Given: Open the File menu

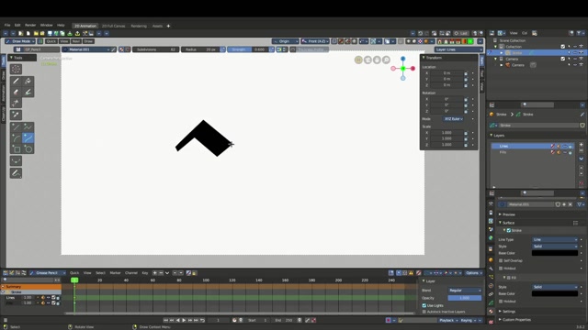Looking at the screenshot, I should pyautogui.click(x=7, y=25).
